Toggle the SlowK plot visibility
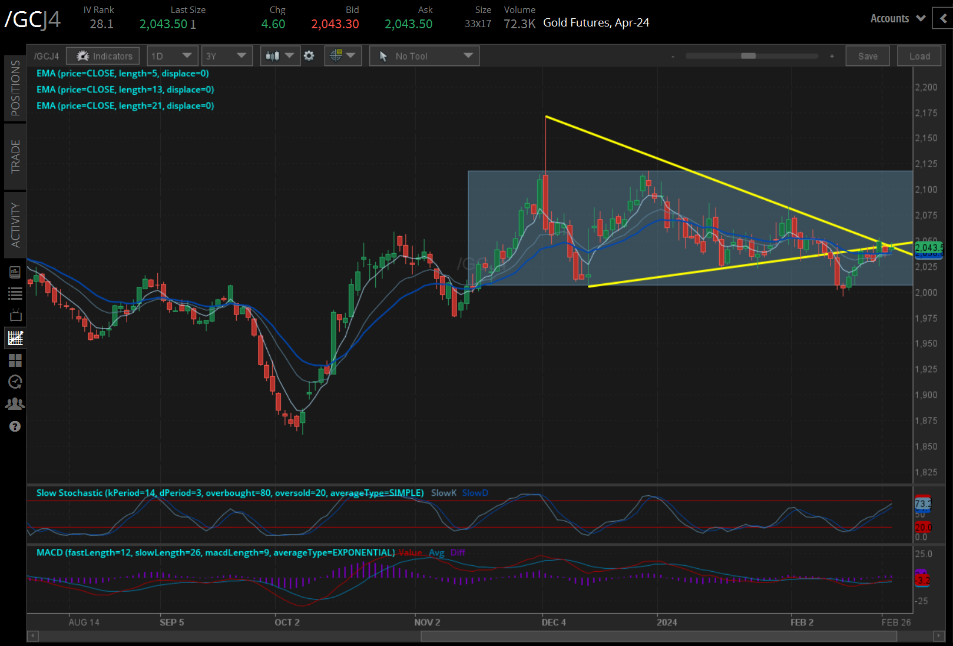This screenshot has height=646, width=953. click(444, 493)
